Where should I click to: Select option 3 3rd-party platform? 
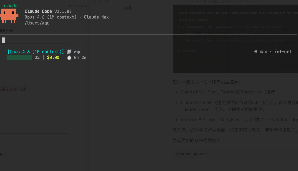pyautogui.click(x=234, y=41)
